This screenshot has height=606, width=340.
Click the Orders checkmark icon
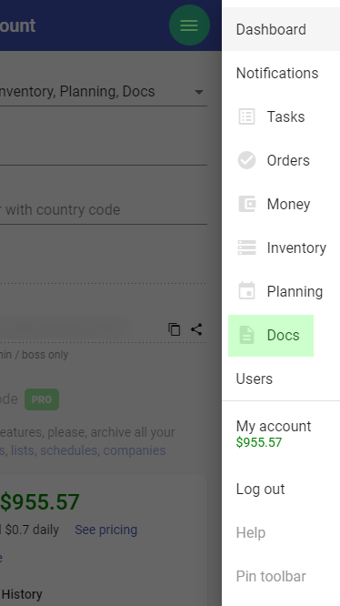tap(246, 160)
